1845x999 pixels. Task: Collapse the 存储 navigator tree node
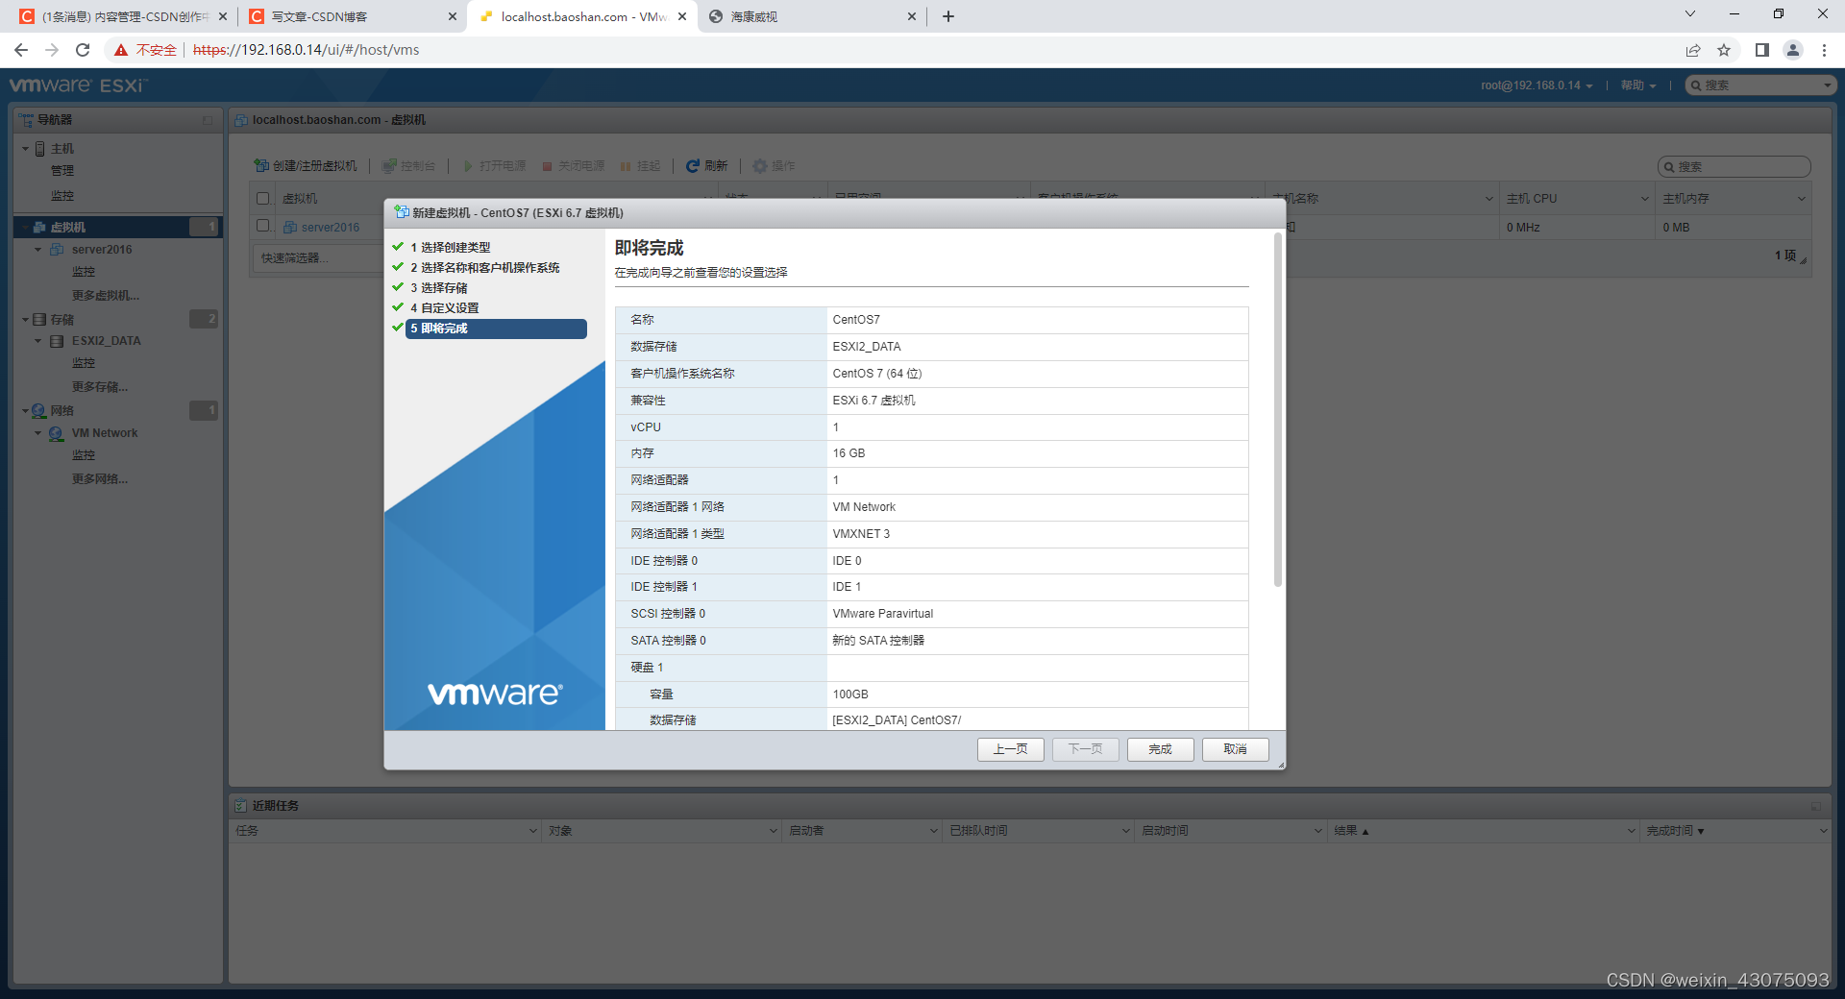[26, 320]
